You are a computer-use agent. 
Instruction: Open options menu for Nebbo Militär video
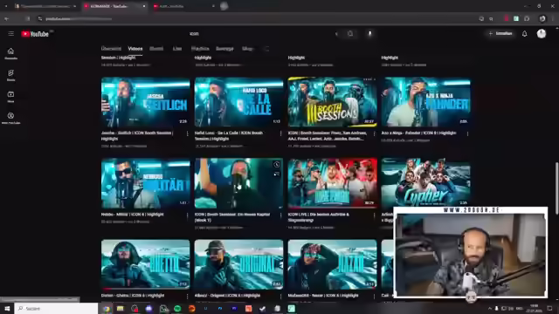[x=188, y=215]
